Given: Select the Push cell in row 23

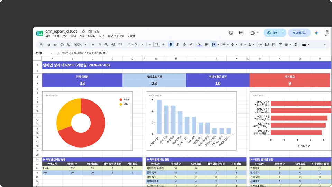Looking at the screenshot, I should point(52,168).
